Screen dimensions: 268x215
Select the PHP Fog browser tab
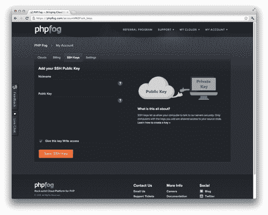coord(49,12)
